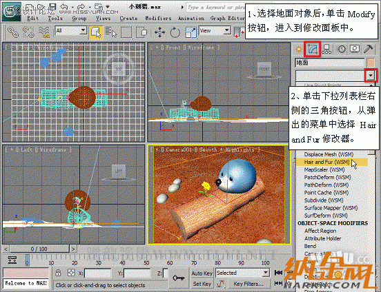Image resolution: width=381 pixels, height=292 pixels.
Task: Choose Affect Region modifier
Action: [320, 231]
